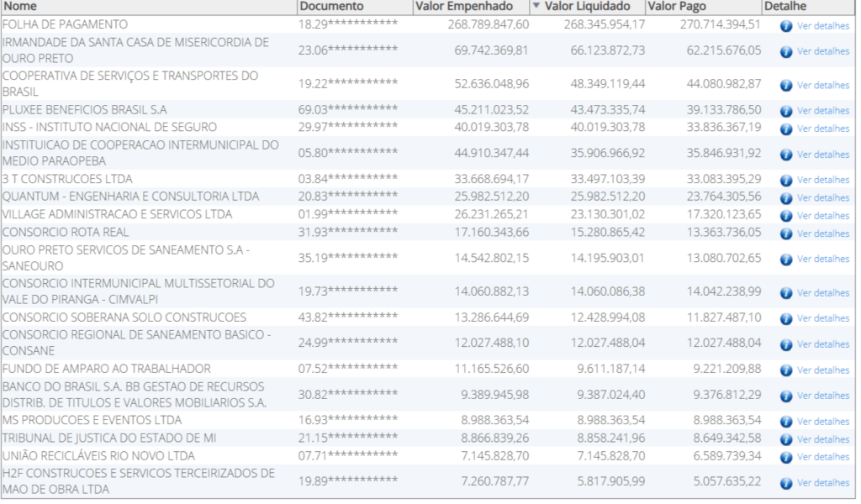Open Ver detalhes for CONSORCIO ROTA REAL
861x504 pixels.
pos(823,234)
